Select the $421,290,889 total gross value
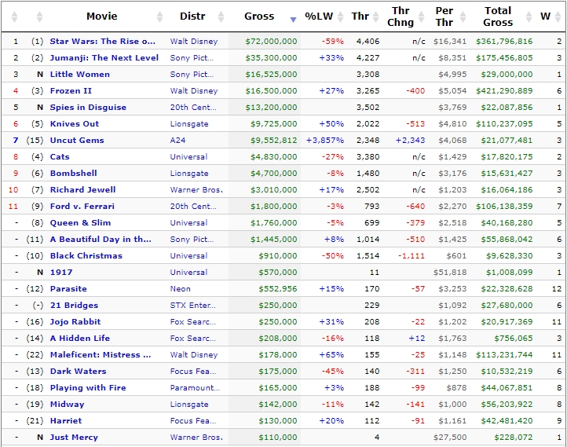The image size is (567, 447). pyautogui.click(x=504, y=91)
